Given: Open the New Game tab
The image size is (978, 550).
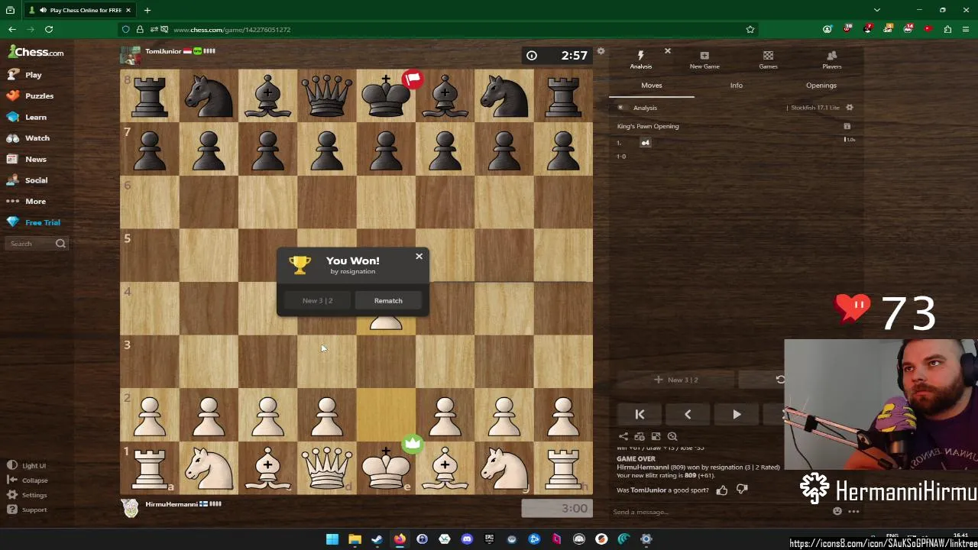Looking at the screenshot, I should [x=704, y=60].
